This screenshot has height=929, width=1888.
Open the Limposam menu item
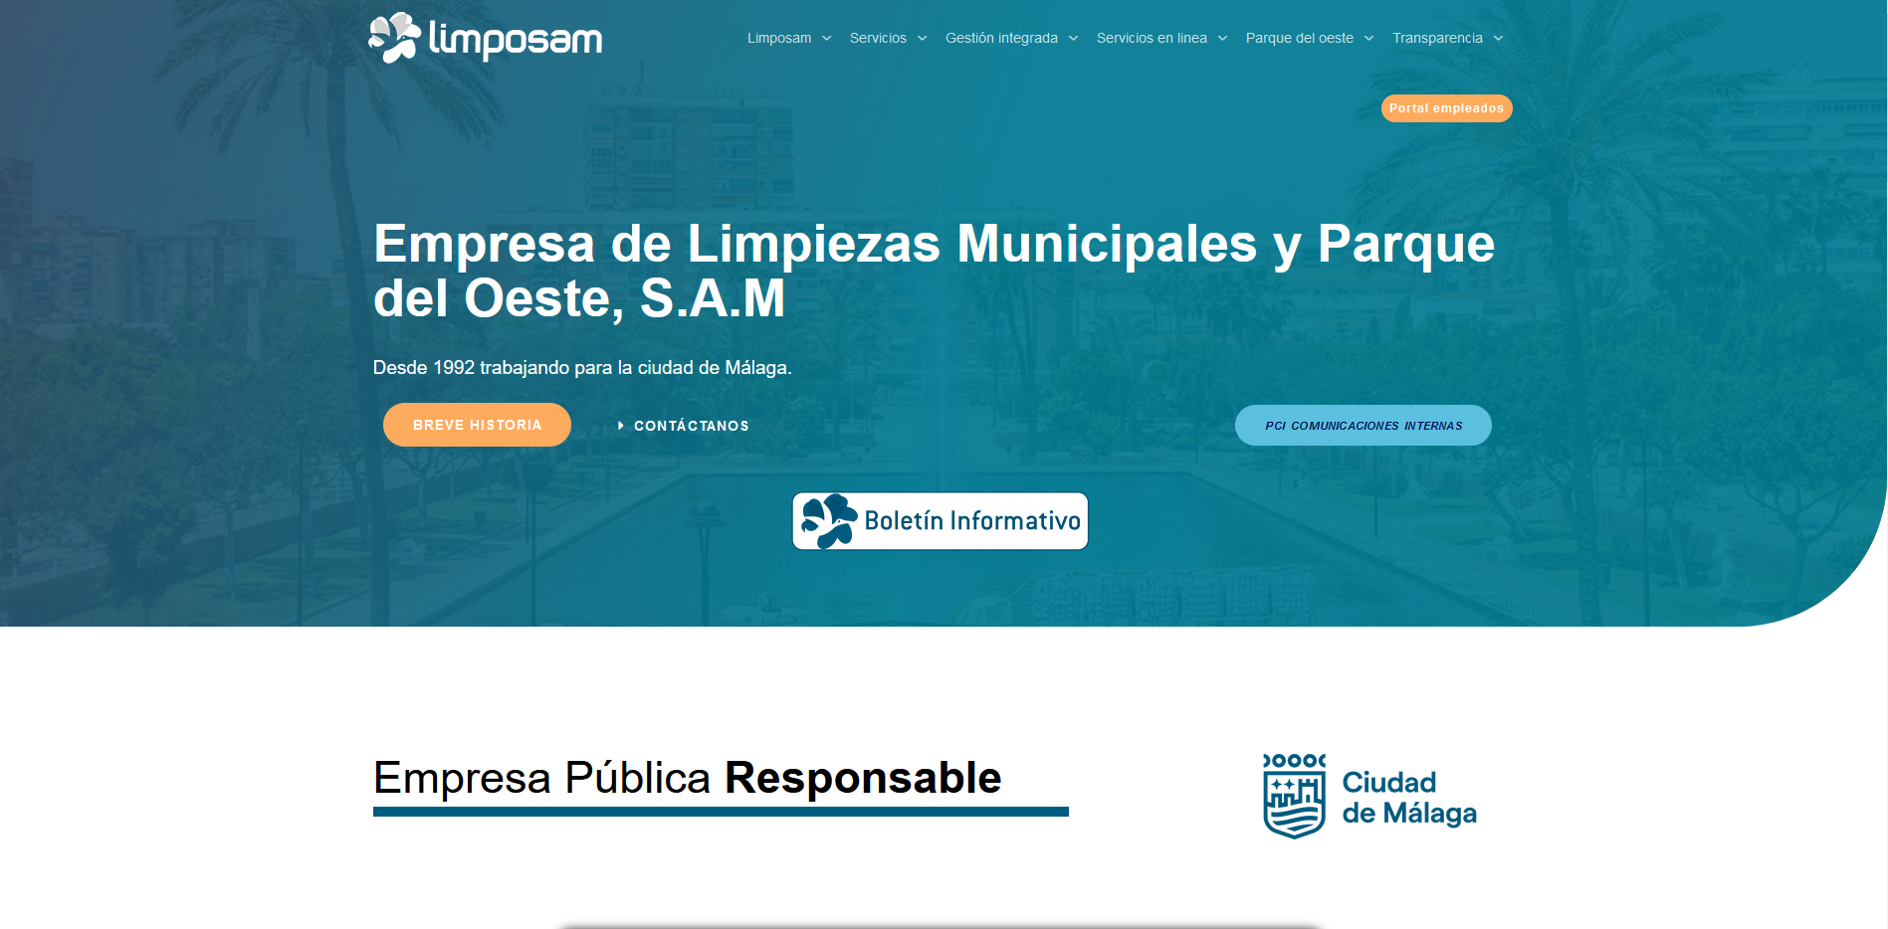(x=779, y=38)
